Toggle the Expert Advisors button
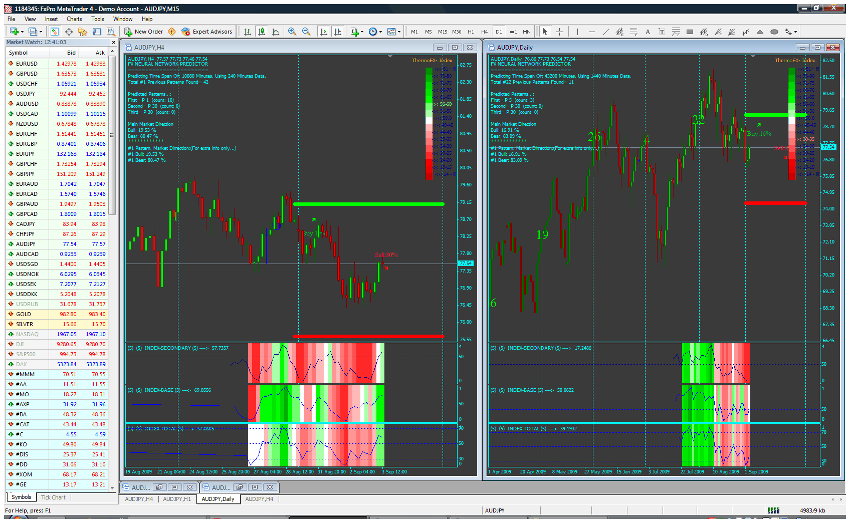Image resolution: width=850 pixels, height=519 pixels. pos(207,32)
